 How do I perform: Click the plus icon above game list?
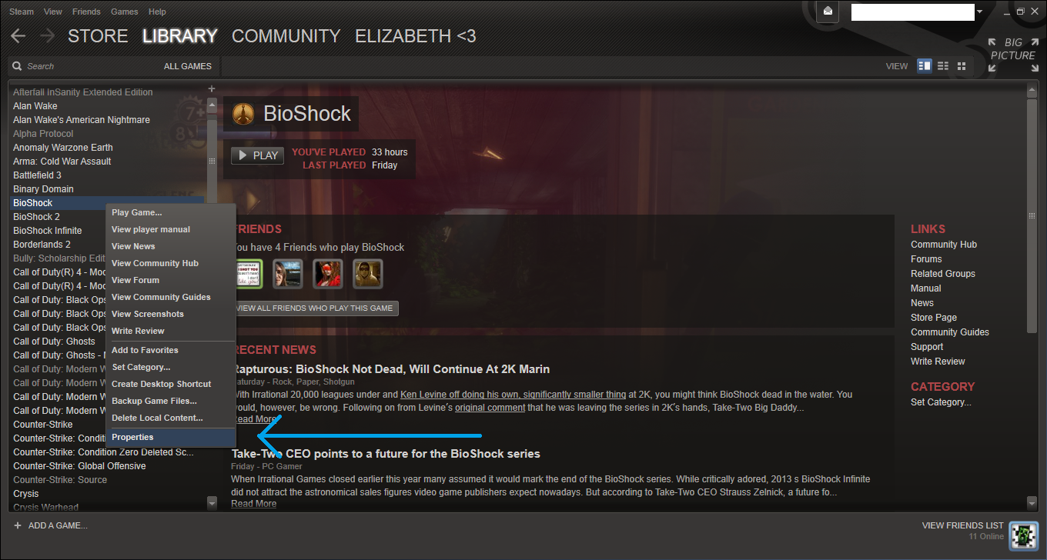click(x=212, y=88)
